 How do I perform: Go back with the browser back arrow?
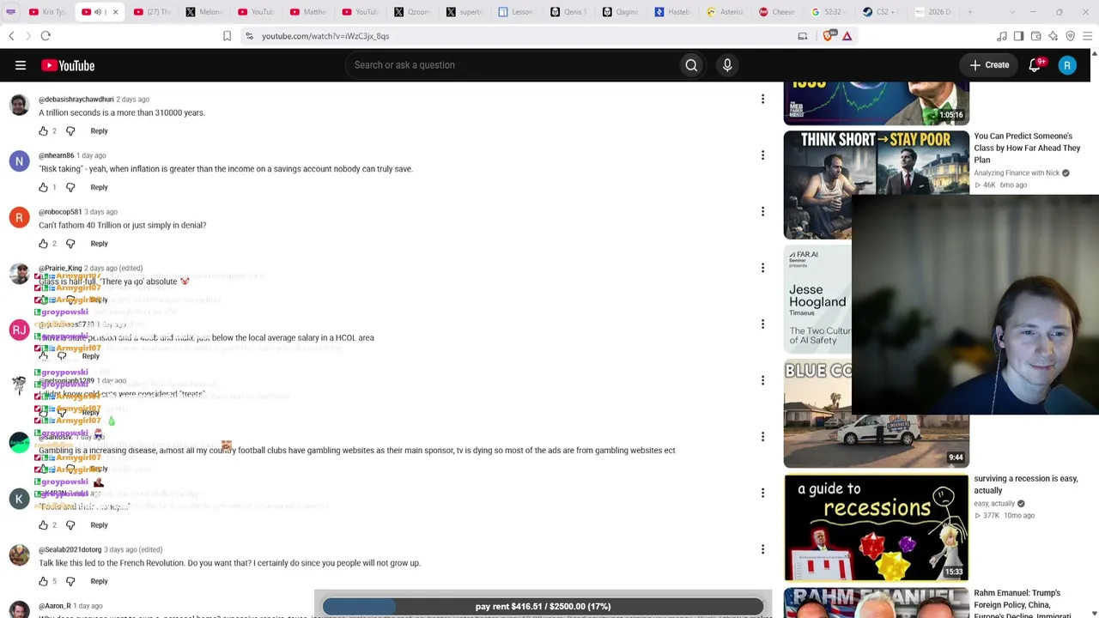coord(11,36)
